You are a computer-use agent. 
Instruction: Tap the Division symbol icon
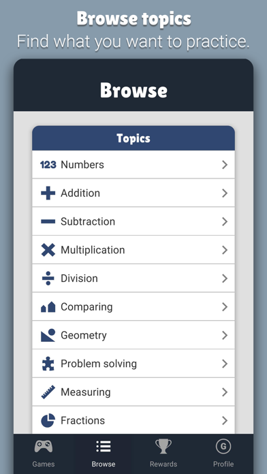click(x=48, y=279)
